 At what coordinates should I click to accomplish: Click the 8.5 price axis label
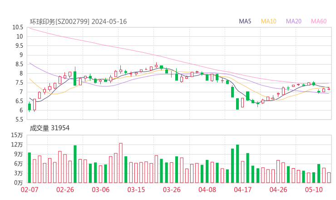point(19,64)
